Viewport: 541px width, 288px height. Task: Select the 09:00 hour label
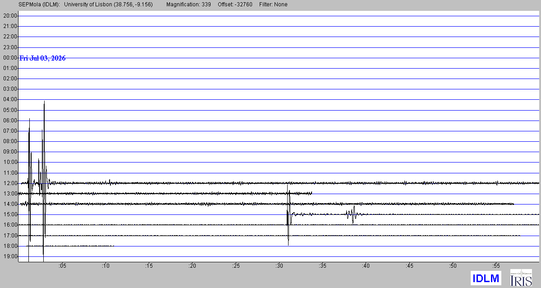tap(10, 152)
